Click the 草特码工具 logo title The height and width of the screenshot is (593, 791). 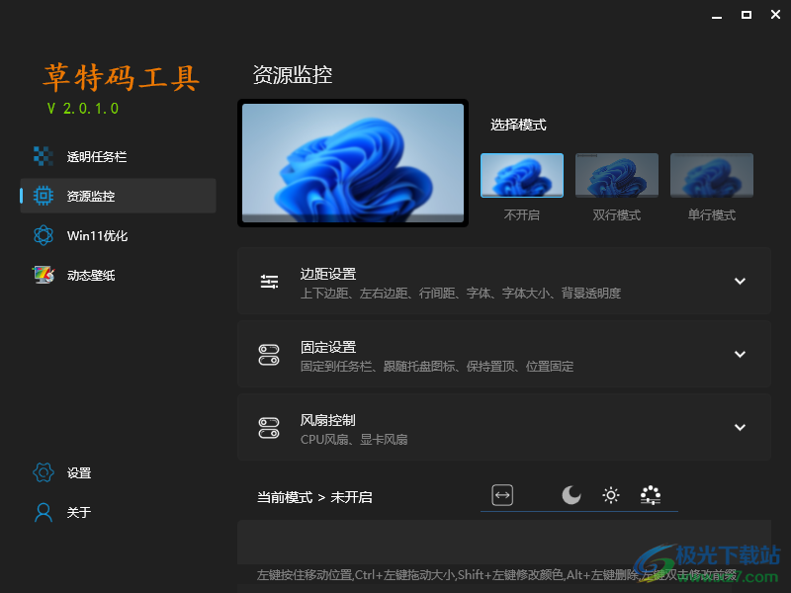click(121, 78)
